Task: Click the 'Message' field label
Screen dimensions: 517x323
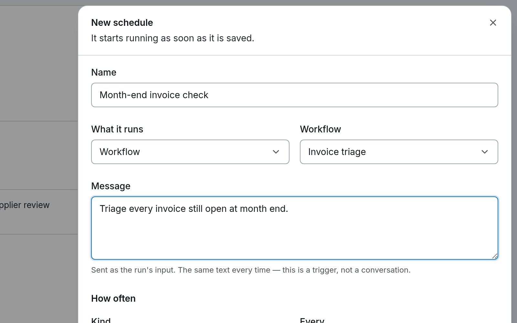Action: (x=111, y=186)
